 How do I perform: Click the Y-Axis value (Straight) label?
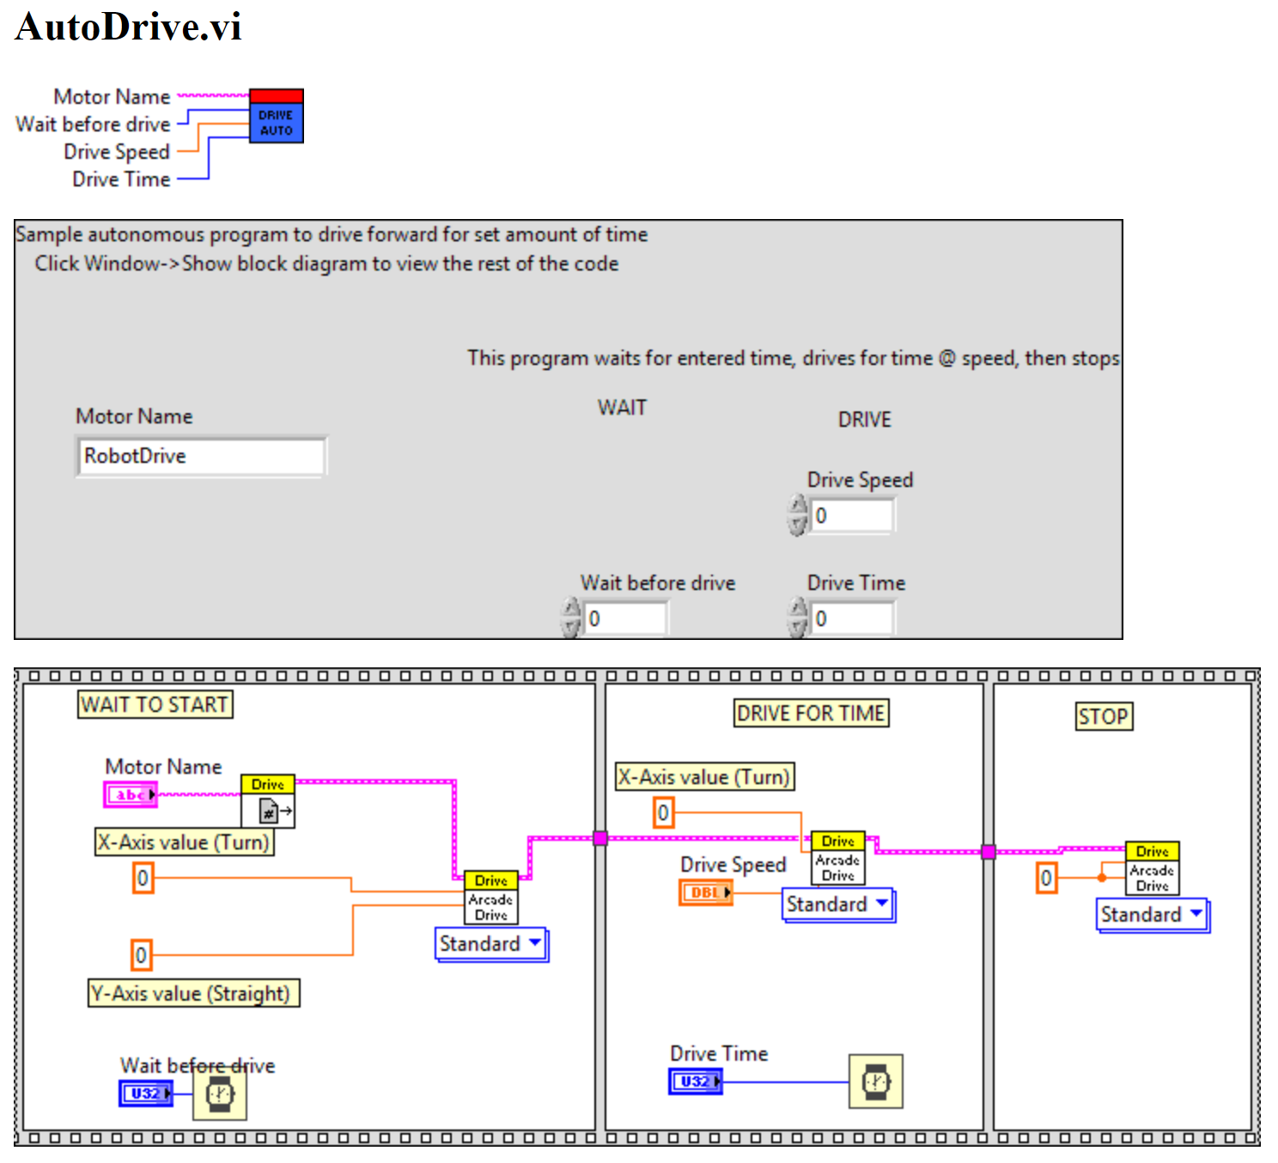point(194,993)
